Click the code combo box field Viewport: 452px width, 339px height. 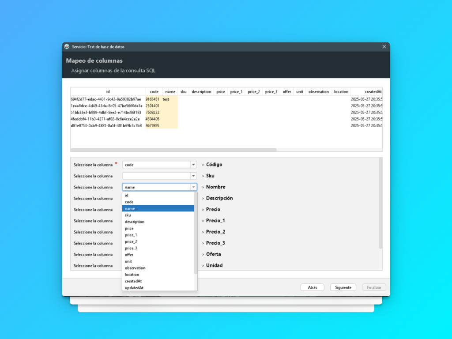157,165
